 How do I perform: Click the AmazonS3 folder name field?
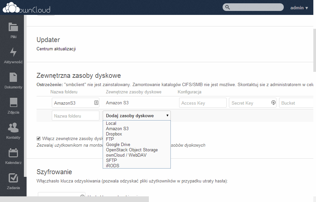(x=75, y=103)
